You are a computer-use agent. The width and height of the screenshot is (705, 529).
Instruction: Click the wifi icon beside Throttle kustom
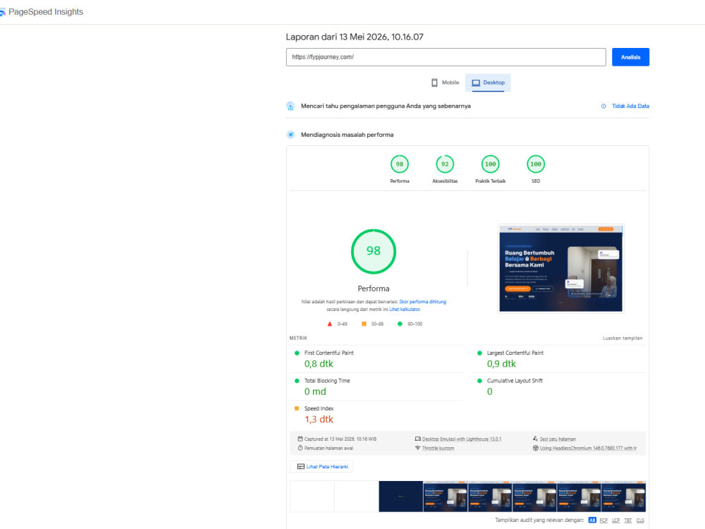tap(417, 448)
